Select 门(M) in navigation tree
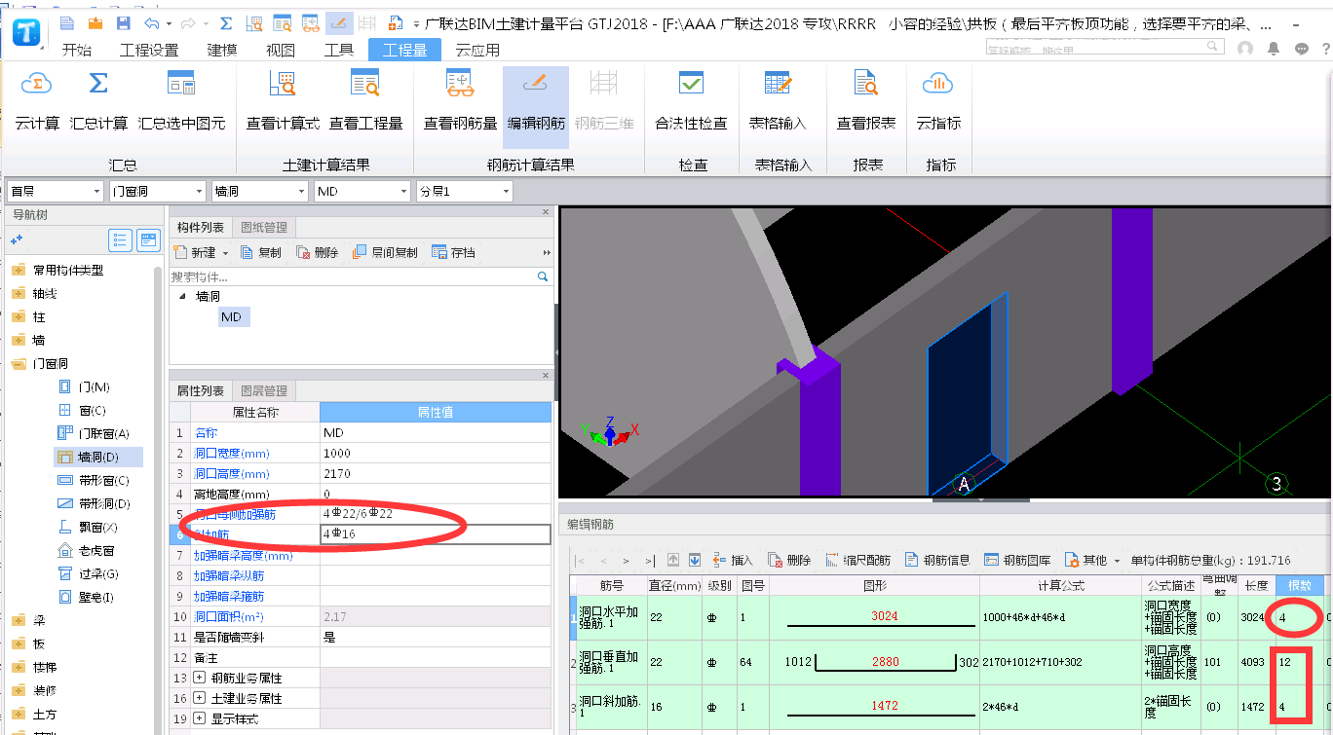 point(84,387)
